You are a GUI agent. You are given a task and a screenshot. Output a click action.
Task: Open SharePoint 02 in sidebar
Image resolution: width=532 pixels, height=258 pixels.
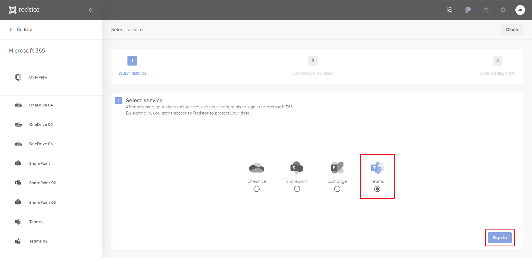[x=43, y=183]
